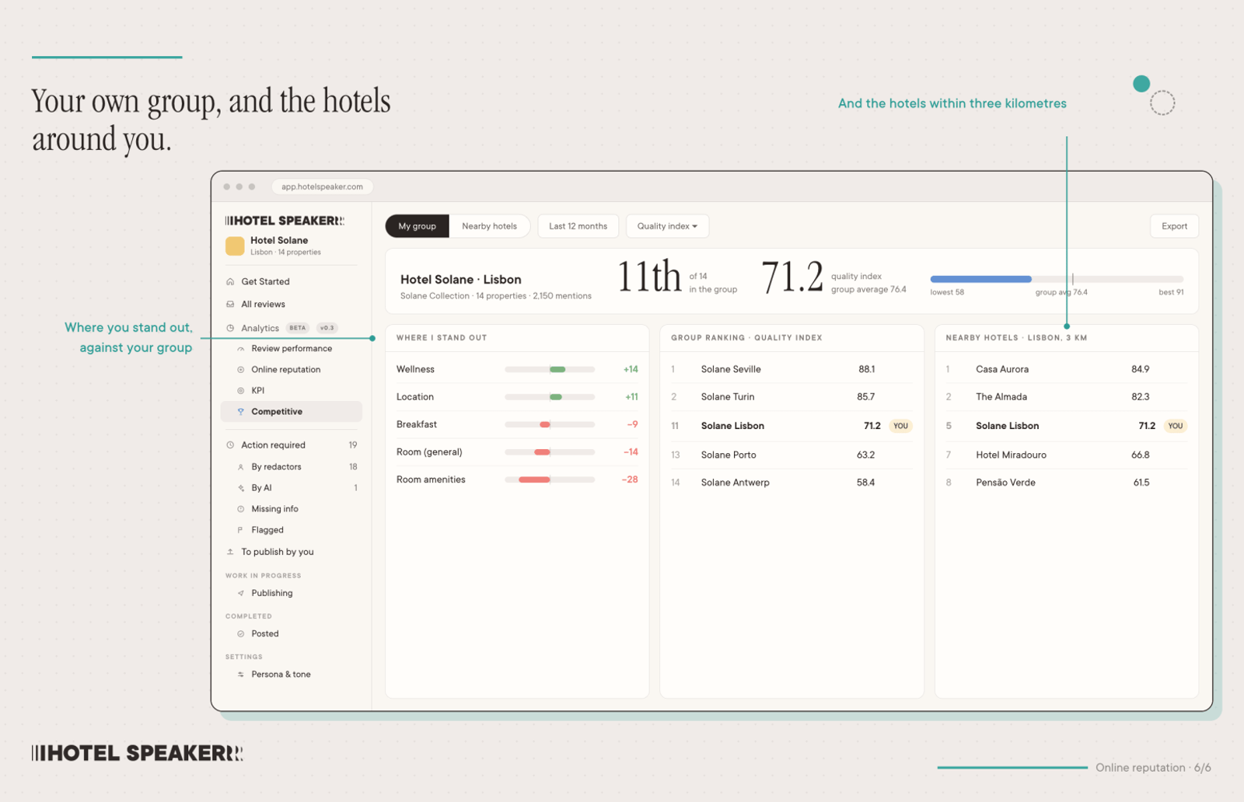The width and height of the screenshot is (1244, 802).
Task: Click the YOU badge in group ranking
Action: click(x=900, y=426)
